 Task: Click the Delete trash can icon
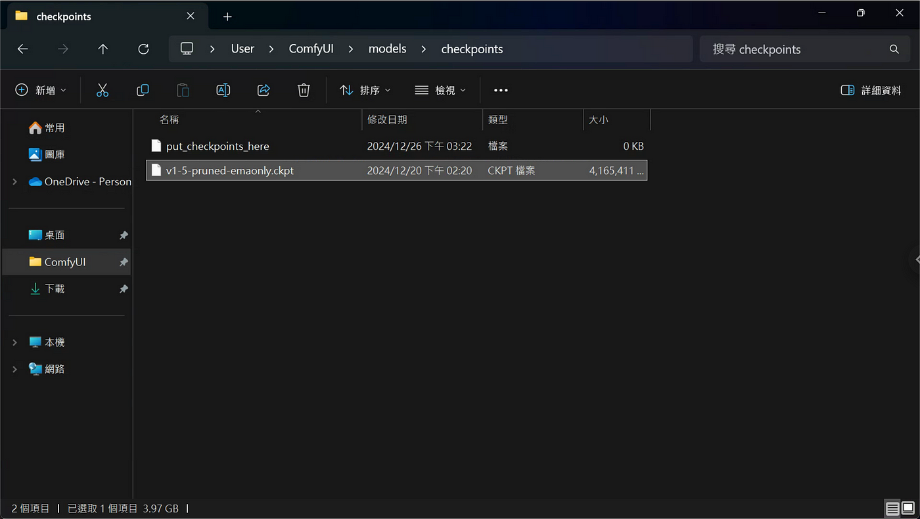[304, 90]
